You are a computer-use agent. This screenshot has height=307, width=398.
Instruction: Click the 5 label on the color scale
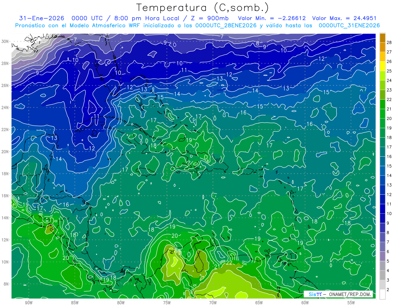(x=388, y=261)
